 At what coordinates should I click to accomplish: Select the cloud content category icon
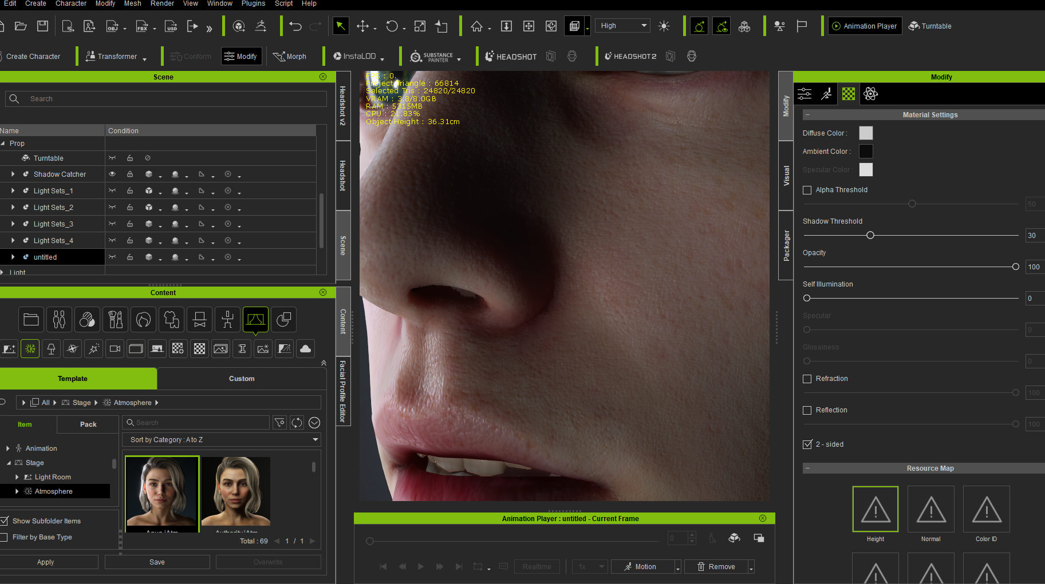coord(306,348)
